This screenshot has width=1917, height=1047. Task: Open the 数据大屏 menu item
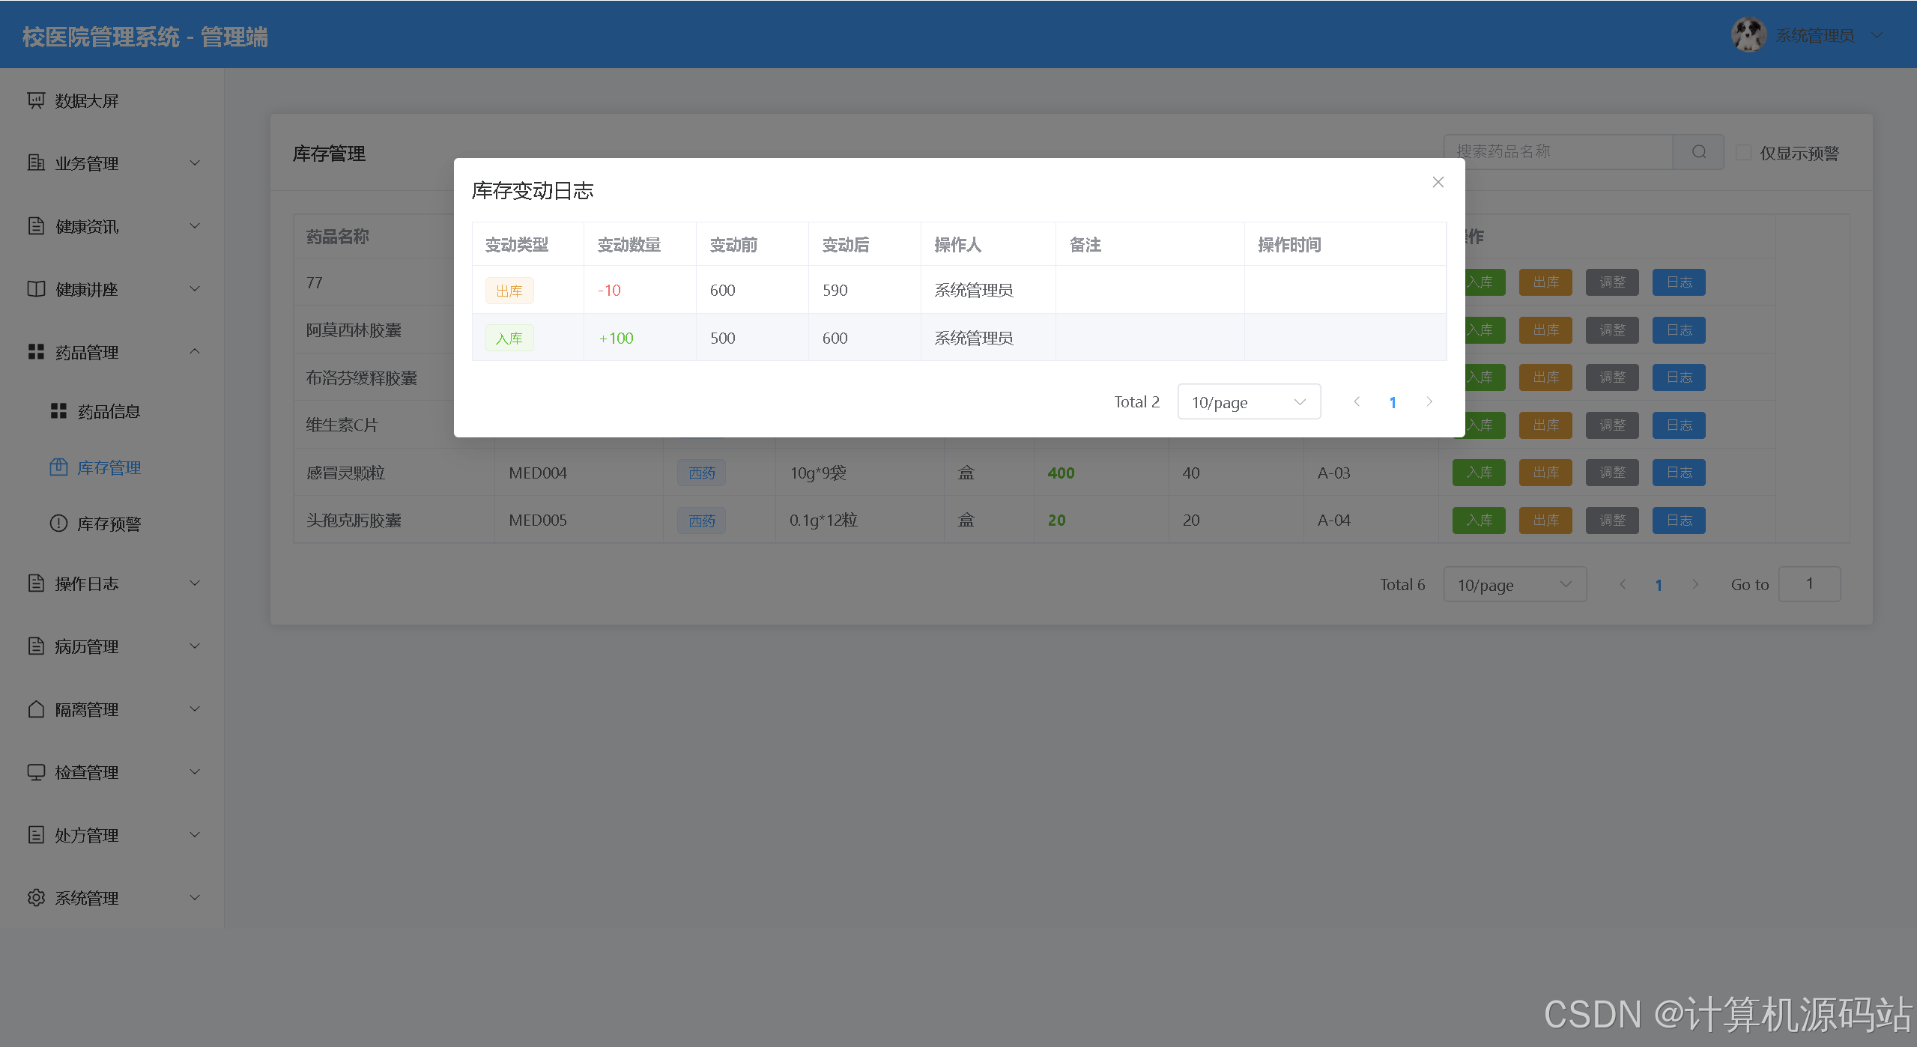[x=112, y=100]
